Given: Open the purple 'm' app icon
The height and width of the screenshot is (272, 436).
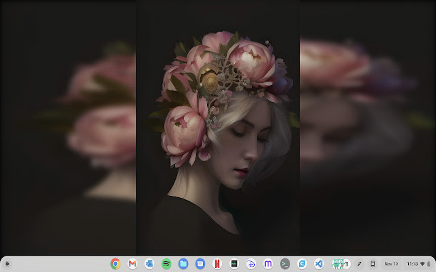Looking at the screenshot, I should [x=268, y=264].
